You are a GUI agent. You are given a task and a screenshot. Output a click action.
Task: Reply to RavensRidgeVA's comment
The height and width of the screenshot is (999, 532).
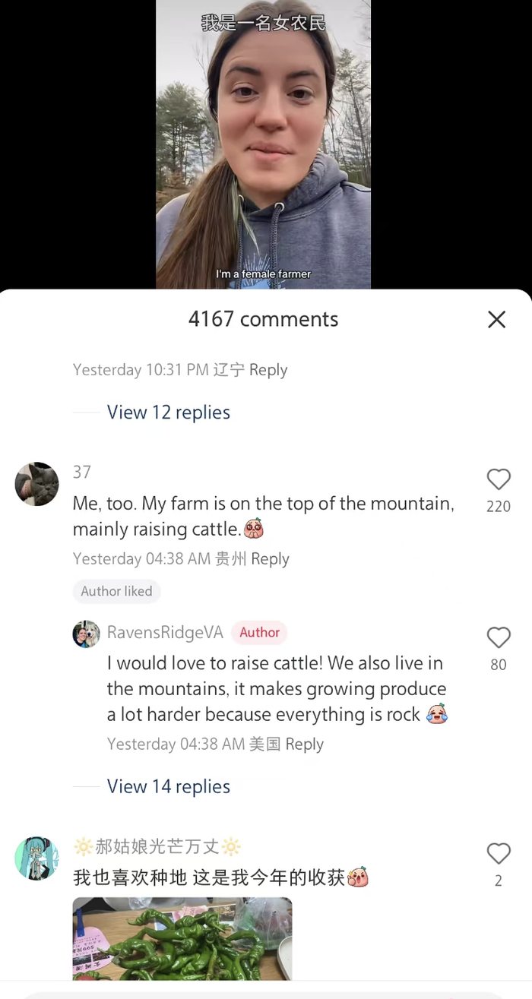304,745
